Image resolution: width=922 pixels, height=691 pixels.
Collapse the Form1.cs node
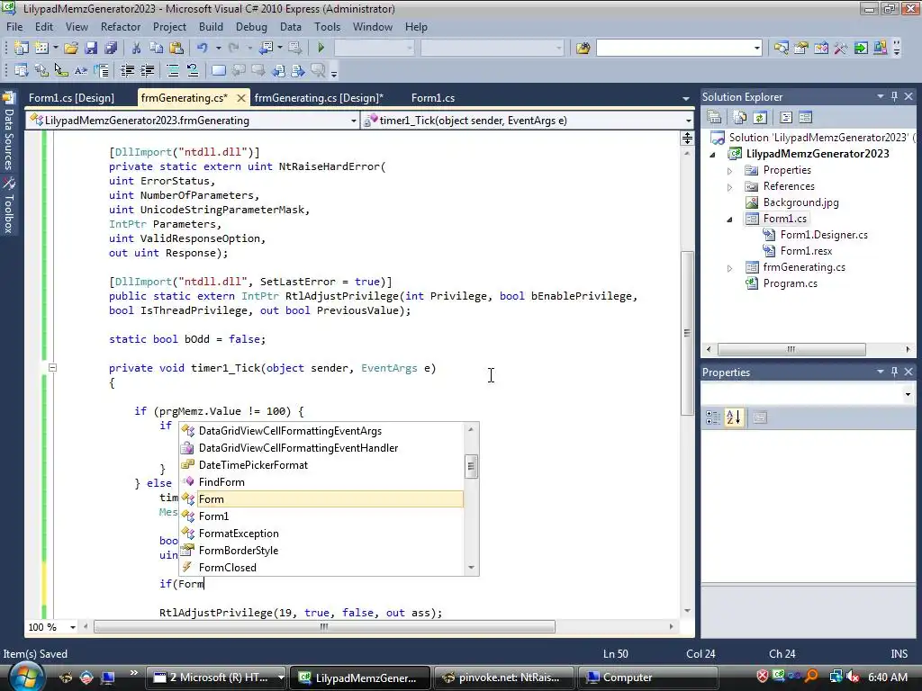tap(729, 220)
